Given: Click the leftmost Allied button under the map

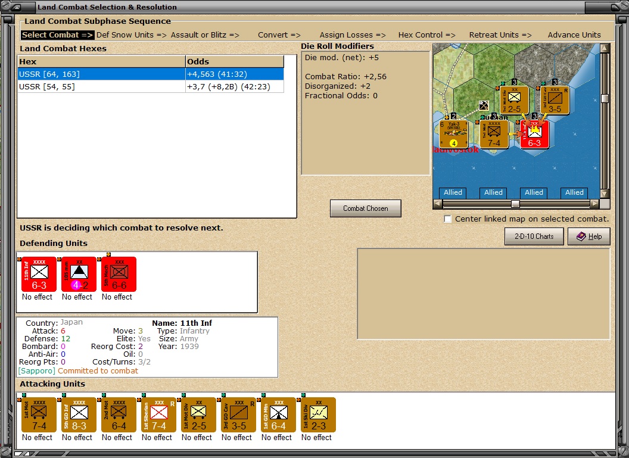Looking at the screenshot, I should (x=453, y=192).
